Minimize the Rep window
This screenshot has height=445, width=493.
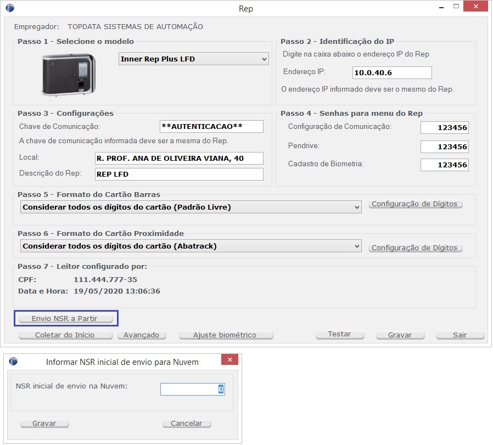[441, 7]
